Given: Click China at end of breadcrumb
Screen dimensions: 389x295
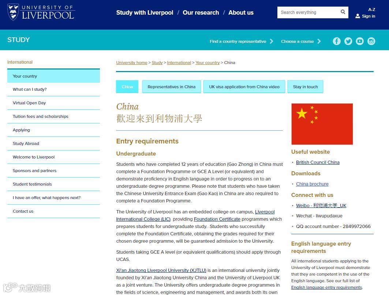Looking at the screenshot, I should [x=229, y=63].
